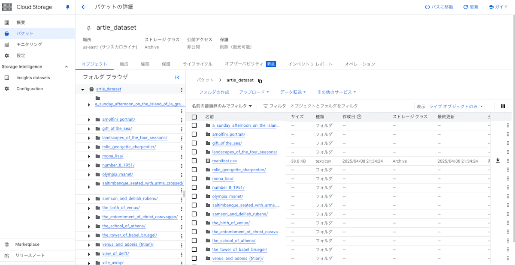Open the 名前の接頭辞のみでフィルタ dropdown

pyautogui.click(x=222, y=106)
